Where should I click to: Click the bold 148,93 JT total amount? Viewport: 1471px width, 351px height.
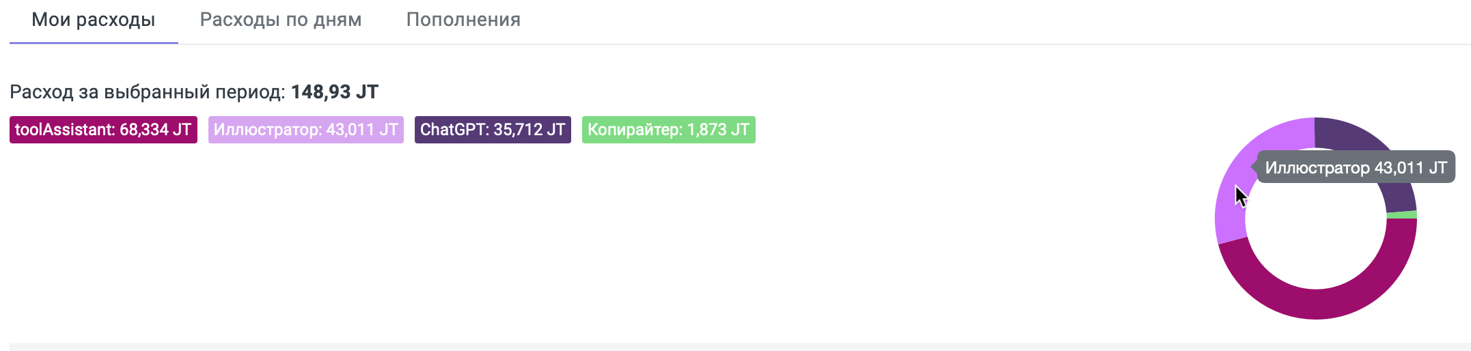click(335, 92)
